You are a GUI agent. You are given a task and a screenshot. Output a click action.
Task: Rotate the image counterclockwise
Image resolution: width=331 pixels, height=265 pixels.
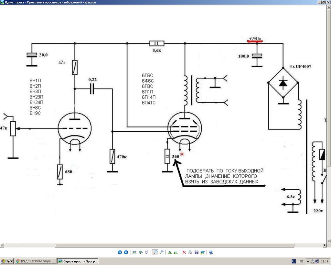[176, 252]
